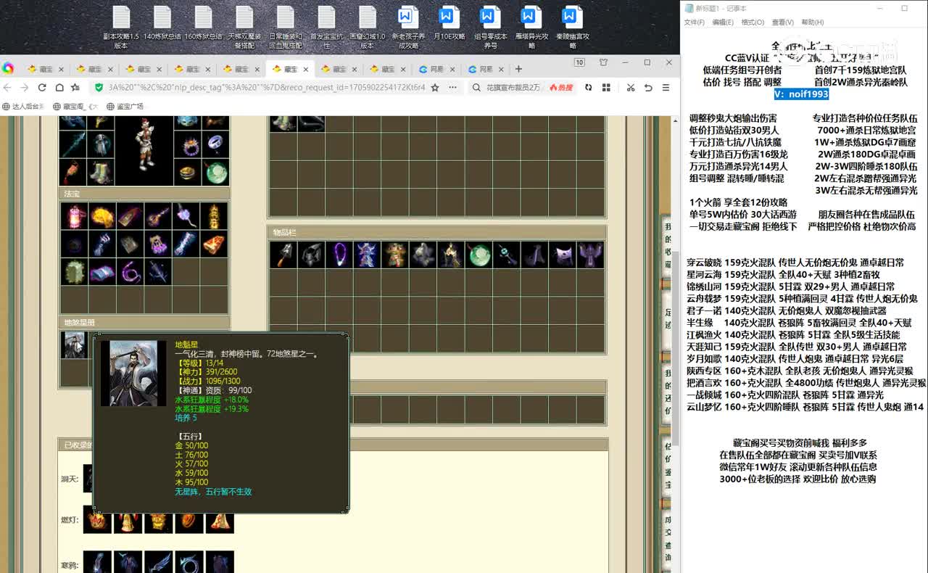The image size is (928, 573).
Task: Open the 140炼狱总结 desktop file
Action: pyautogui.click(x=162, y=24)
